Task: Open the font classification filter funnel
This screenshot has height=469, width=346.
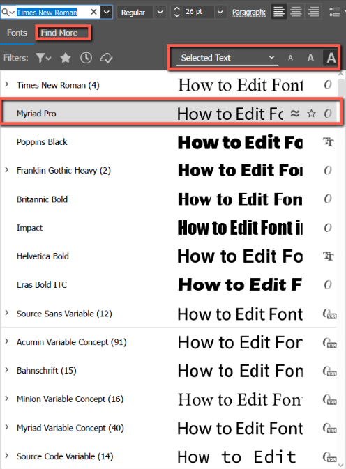Action: point(43,58)
